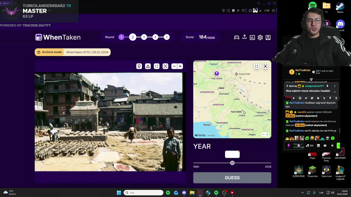Open the browser downloads icon

tap(260, 10)
